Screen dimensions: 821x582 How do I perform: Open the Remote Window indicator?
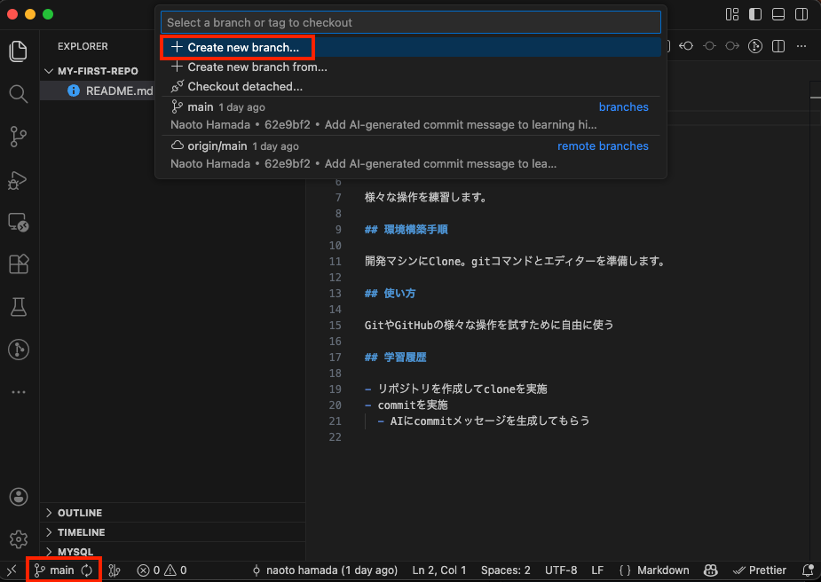pyautogui.click(x=11, y=570)
